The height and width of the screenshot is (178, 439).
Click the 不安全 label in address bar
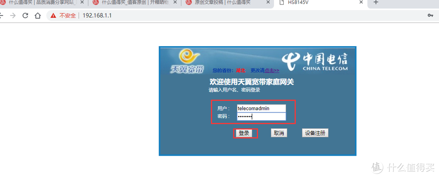(67, 16)
